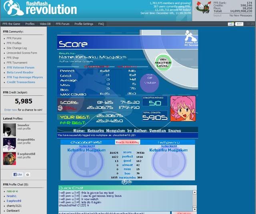This screenshot has width=256, height=214.
Task: Click the DN icon below the multiplayer scores
Action: click(130, 182)
